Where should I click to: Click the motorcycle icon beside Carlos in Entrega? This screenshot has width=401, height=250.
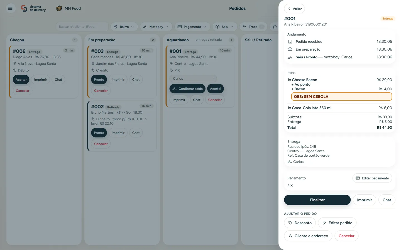[x=290, y=162]
